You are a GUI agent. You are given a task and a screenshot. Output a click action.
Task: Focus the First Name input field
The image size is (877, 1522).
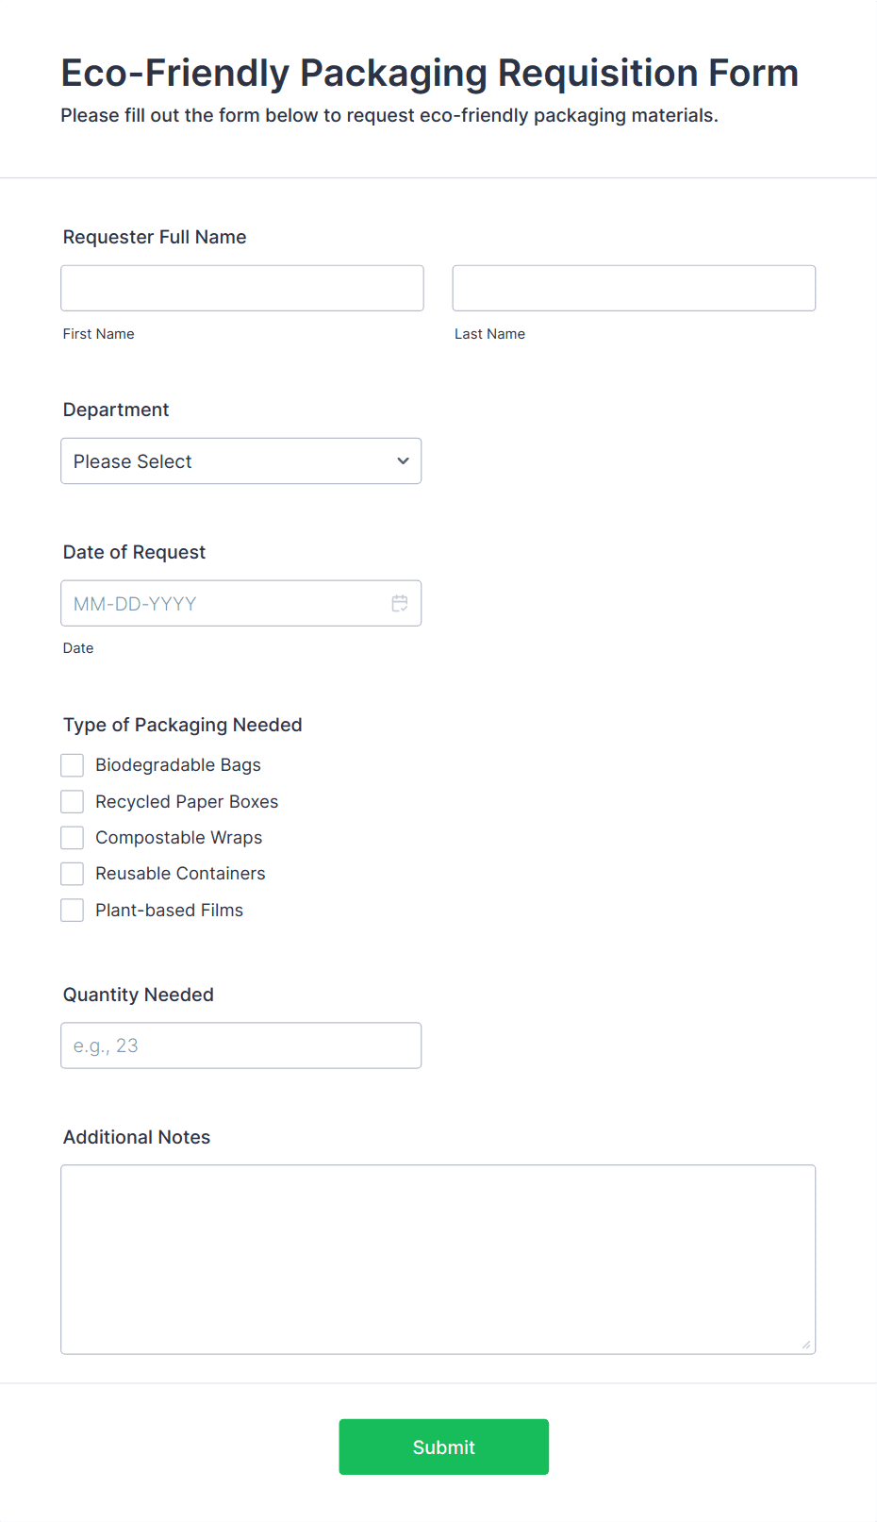point(242,288)
